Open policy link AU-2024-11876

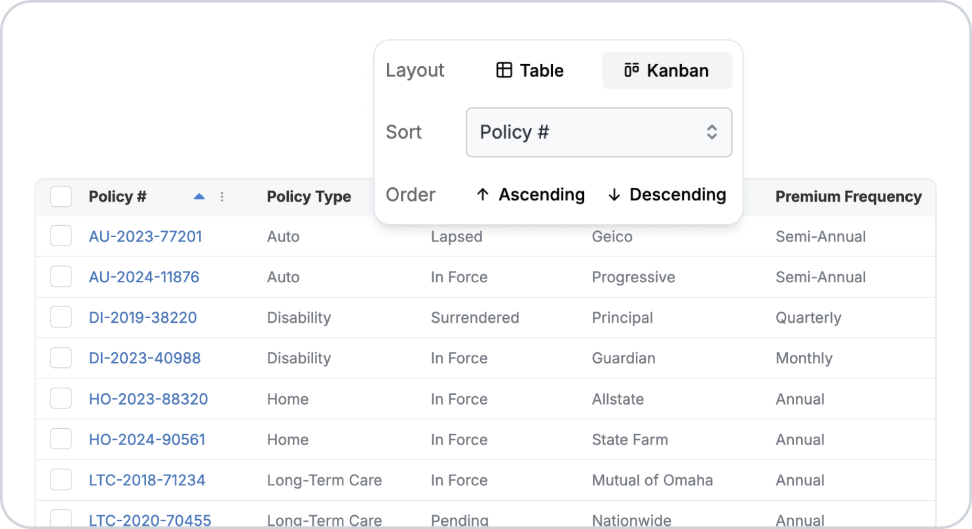[144, 277]
